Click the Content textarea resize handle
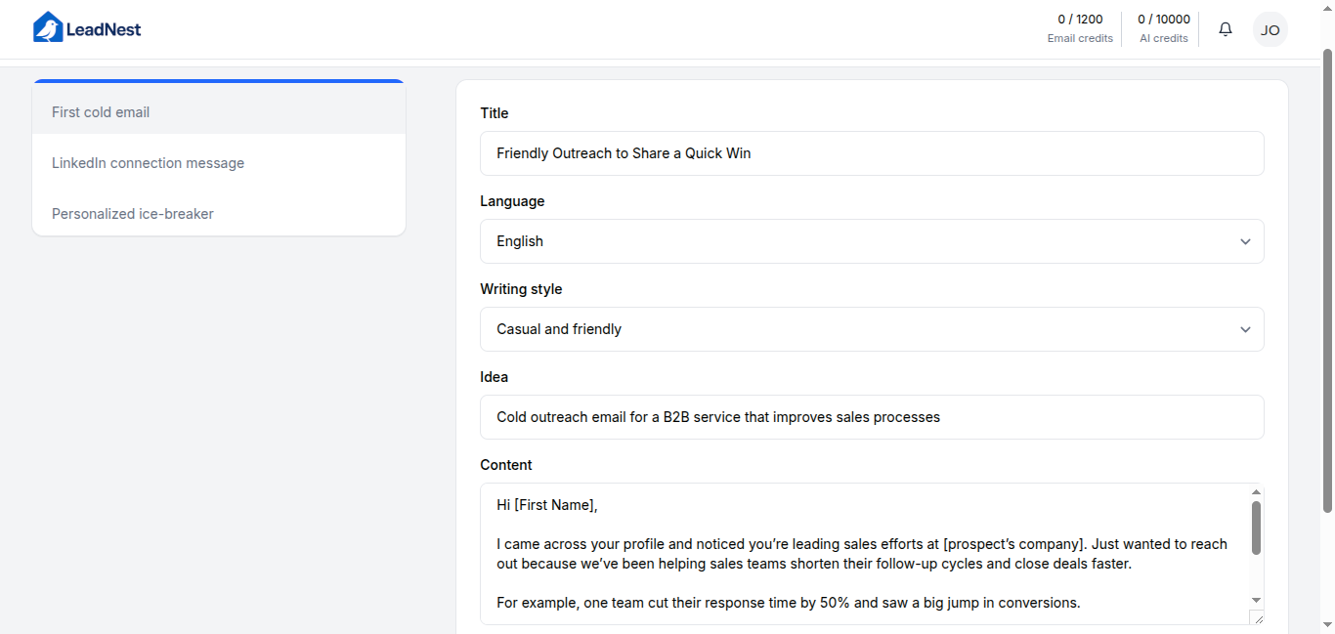This screenshot has height=634, width=1335. tap(1257, 617)
